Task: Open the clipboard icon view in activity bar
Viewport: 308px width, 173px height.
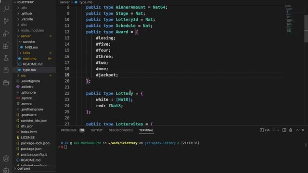Action: pos(6,70)
